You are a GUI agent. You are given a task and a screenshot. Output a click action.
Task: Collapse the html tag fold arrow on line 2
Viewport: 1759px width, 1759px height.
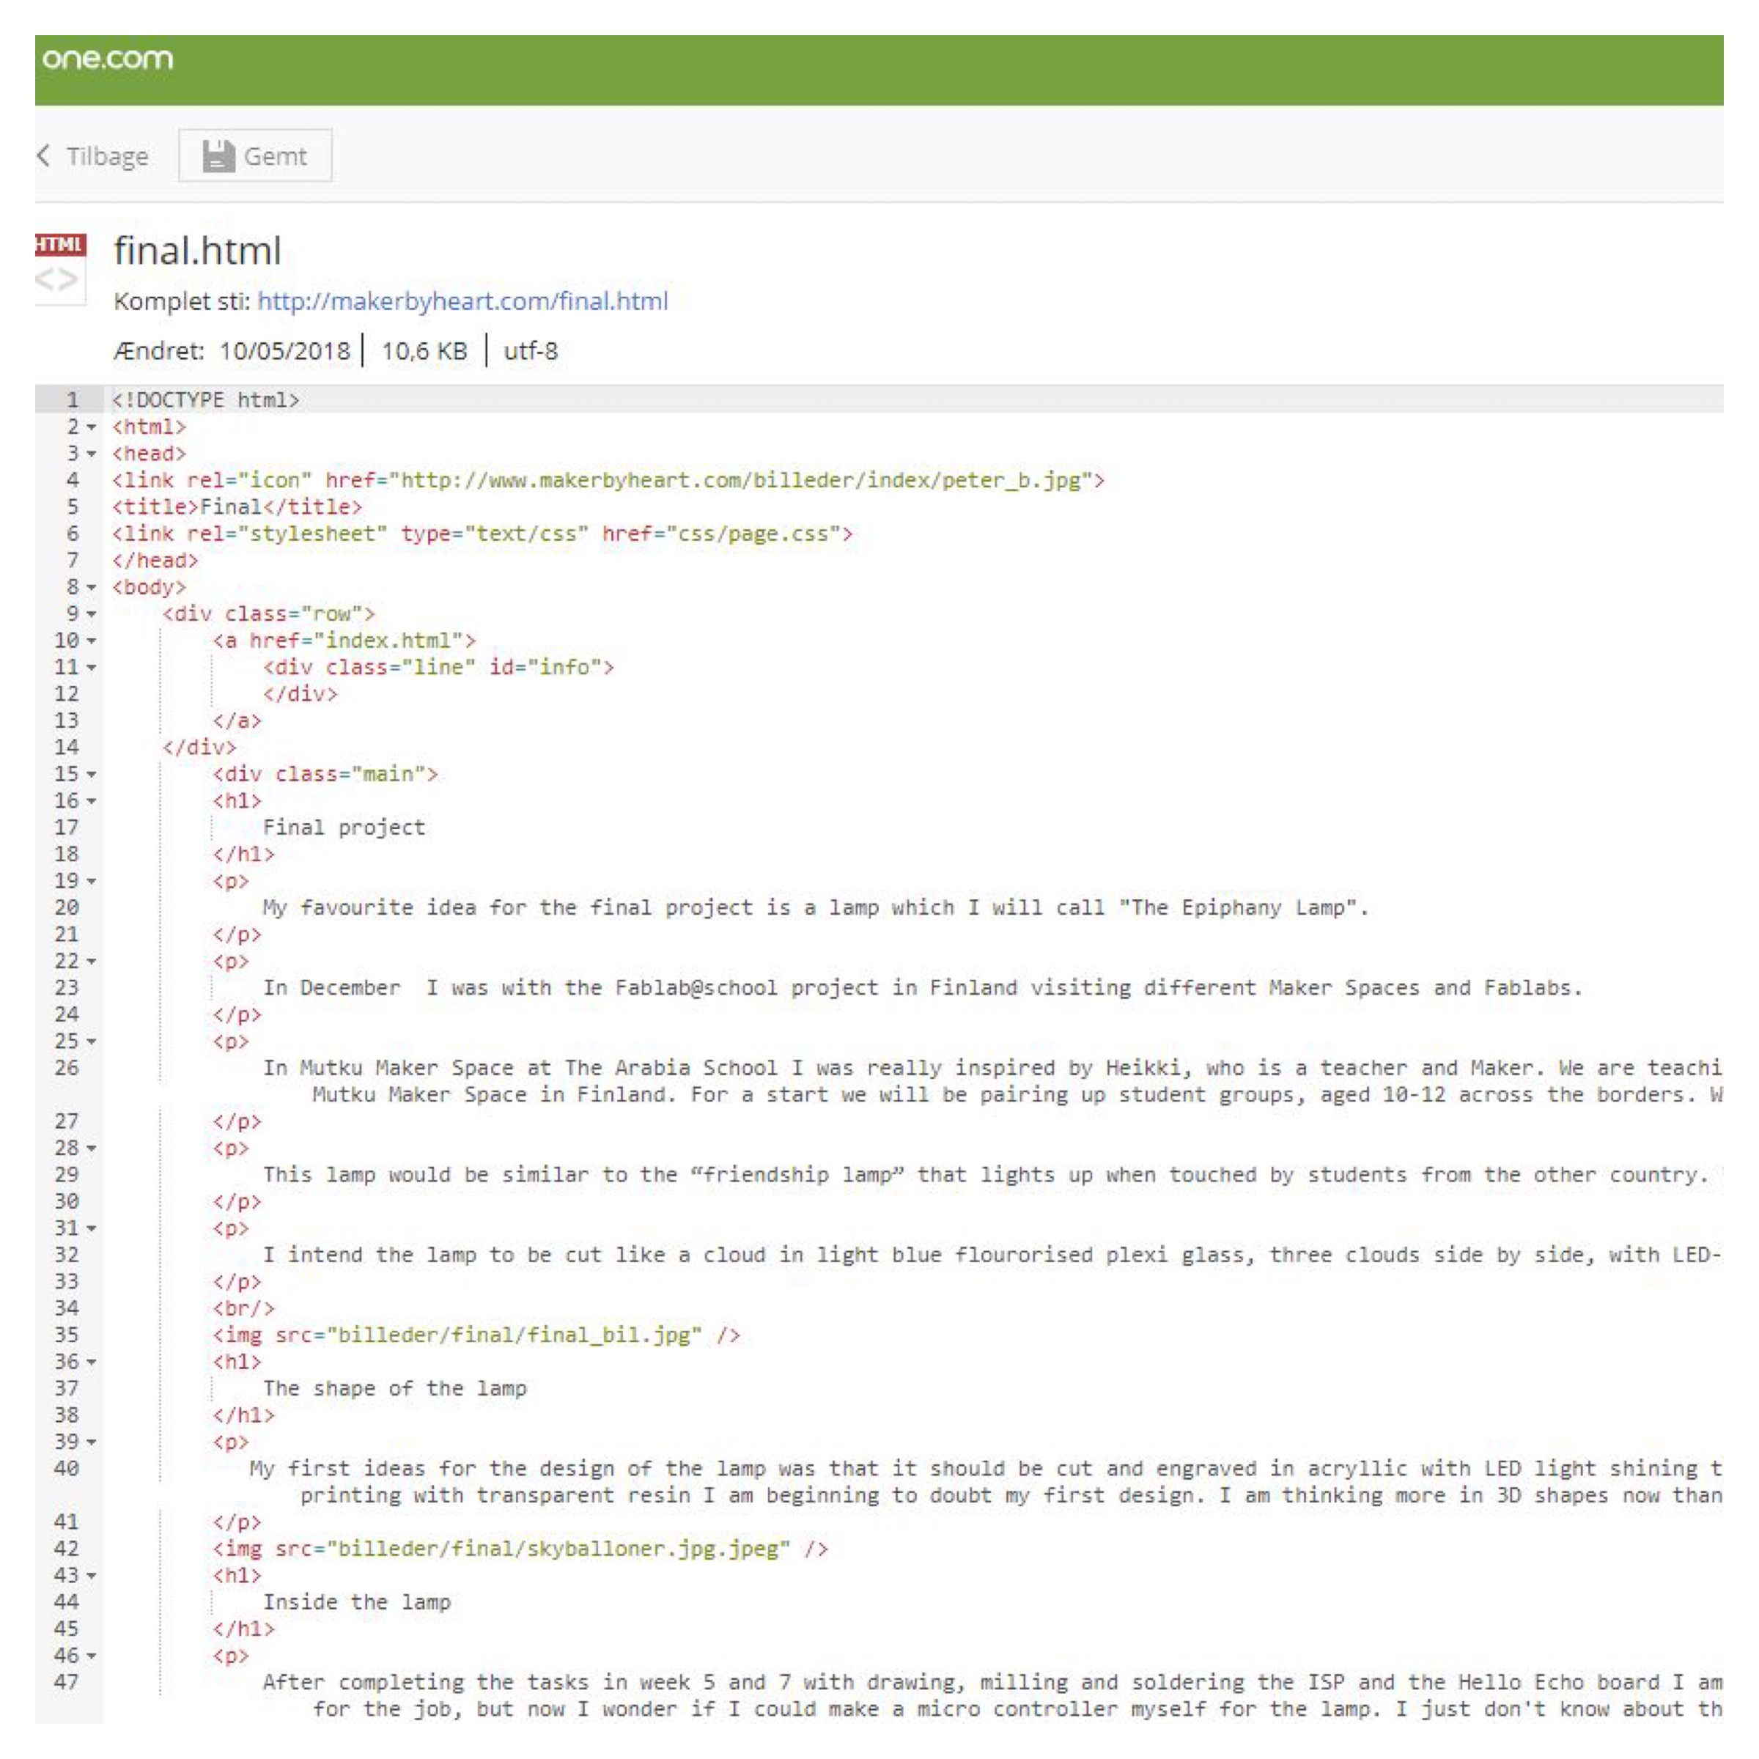pos(91,427)
